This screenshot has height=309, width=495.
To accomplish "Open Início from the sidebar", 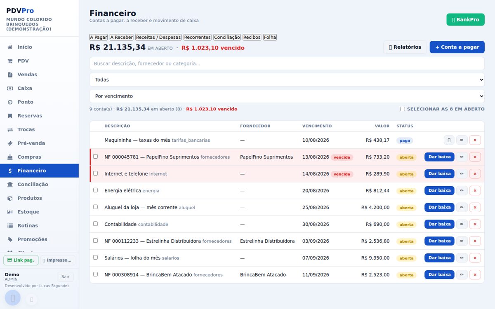I will pyautogui.click(x=39, y=47).
